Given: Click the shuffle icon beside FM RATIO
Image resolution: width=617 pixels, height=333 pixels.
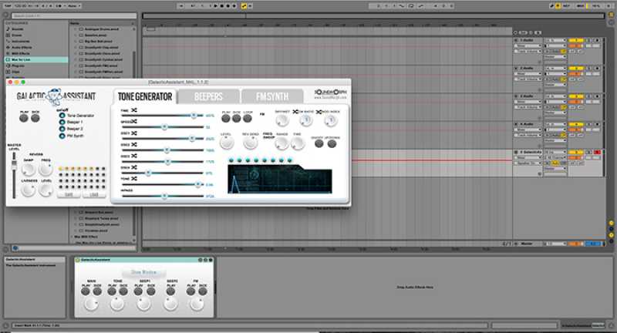Looking at the screenshot, I should point(295,112).
